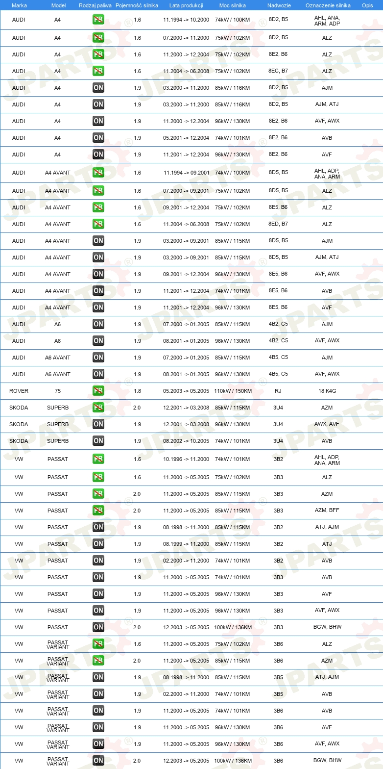Select the Opis column header
Screen dimensions: 383x769
(x=367, y=5)
